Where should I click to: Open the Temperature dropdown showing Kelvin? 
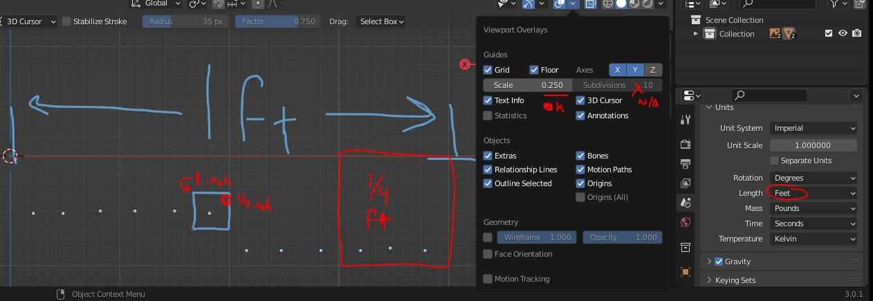(x=814, y=239)
